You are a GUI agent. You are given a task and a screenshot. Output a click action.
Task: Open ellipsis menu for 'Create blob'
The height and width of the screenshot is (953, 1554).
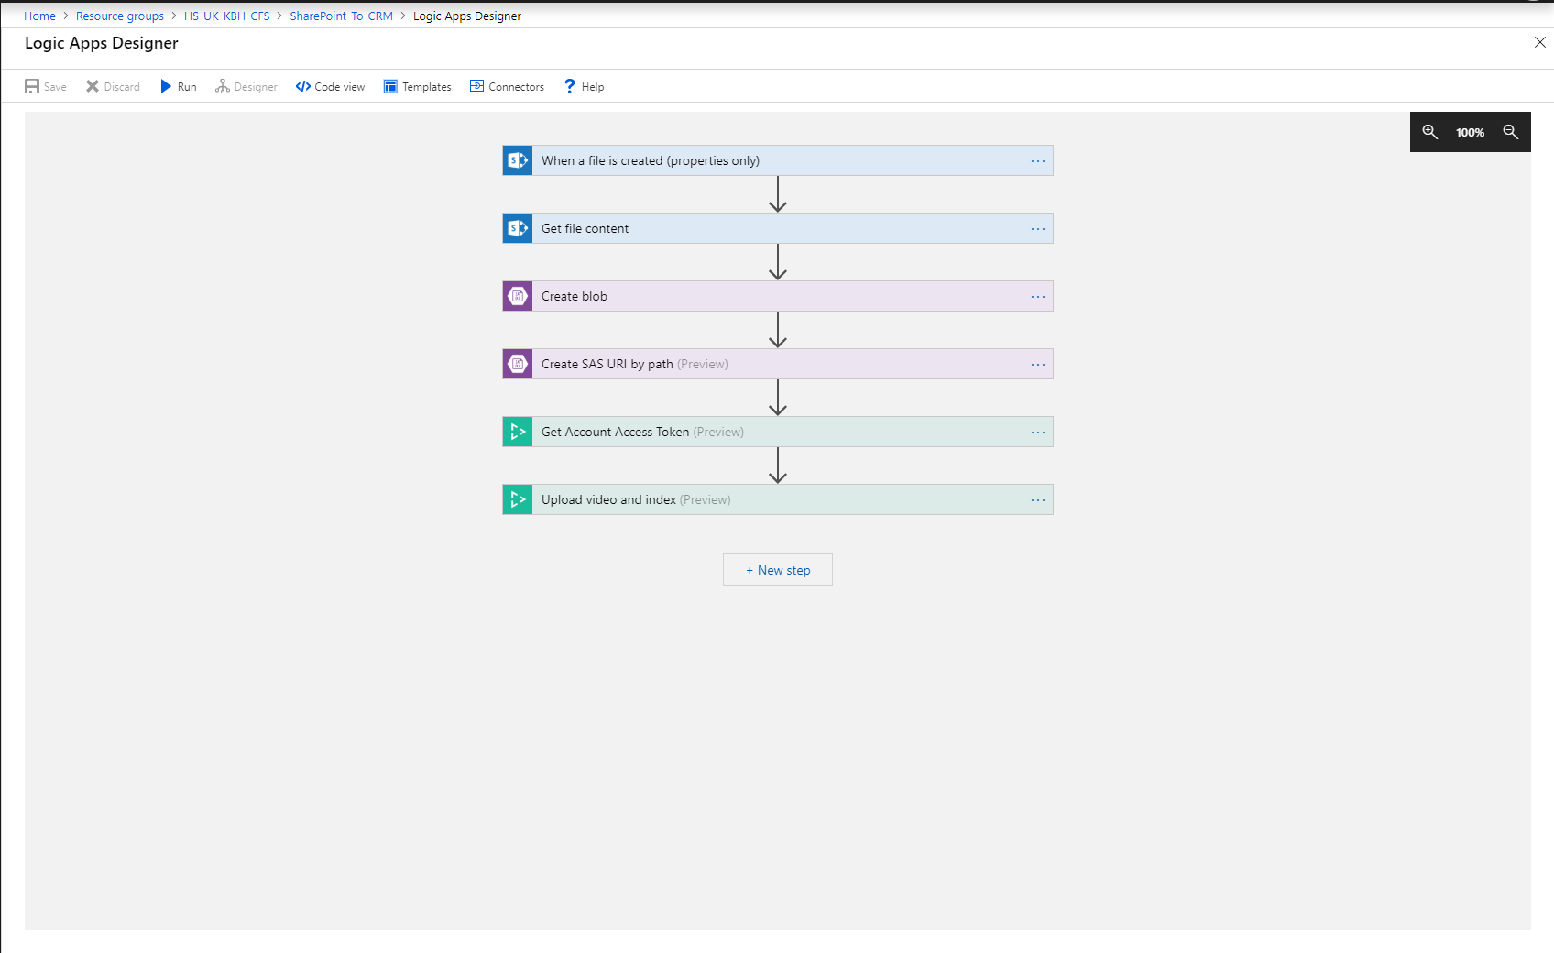(1037, 297)
